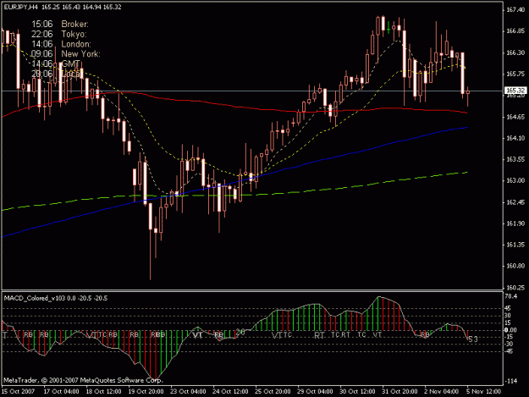Viewport: 529px width, 397px height.
Task: Click the 2 Nov 04:00 date label
Action: click(x=442, y=392)
